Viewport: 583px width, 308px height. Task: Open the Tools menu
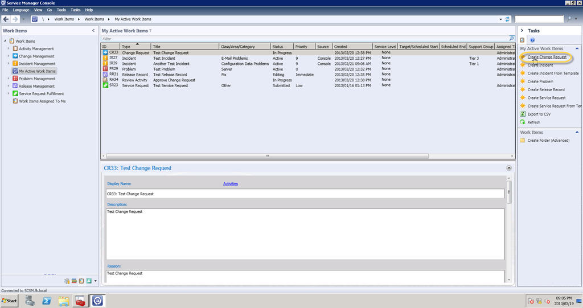[61, 10]
